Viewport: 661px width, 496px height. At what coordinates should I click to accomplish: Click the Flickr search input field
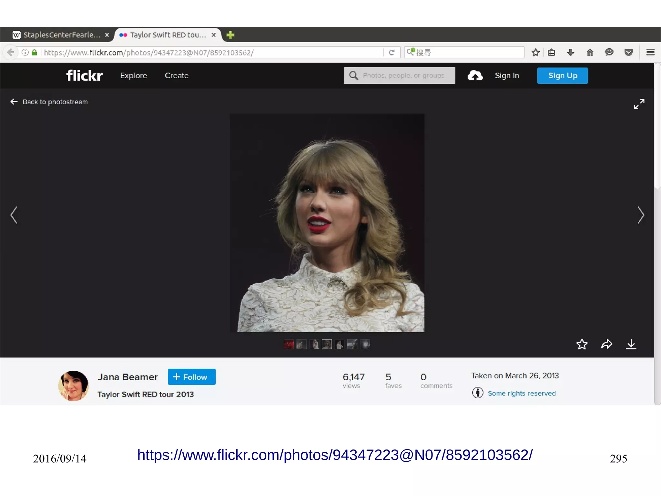[x=403, y=76]
